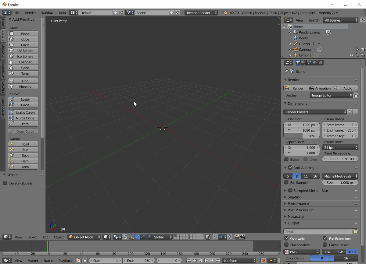Toggle Lamp renderability camera icon
The width and height of the screenshot is (366, 264).
pyautogui.click(x=363, y=55)
